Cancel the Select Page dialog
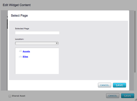 click(105, 85)
